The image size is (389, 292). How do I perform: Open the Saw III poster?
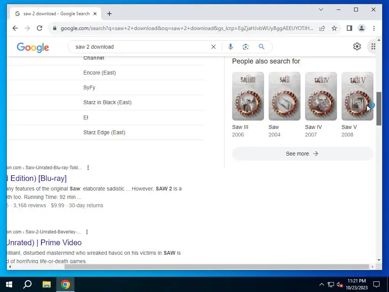[x=248, y=96]
